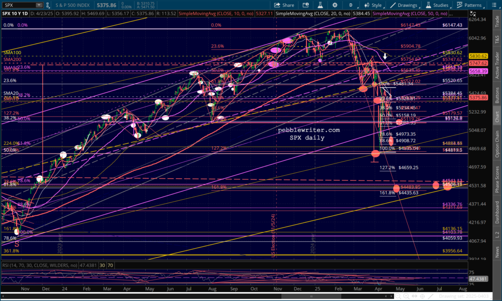This screenshot has width=502, height=301.
Task: Switch to the T&S sidebar tab
Action: pos(497,39)
